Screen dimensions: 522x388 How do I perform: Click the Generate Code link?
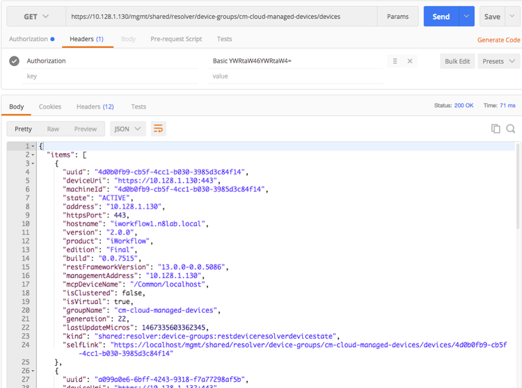498,40
